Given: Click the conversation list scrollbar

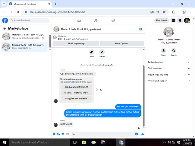Looking at the screenshot, I should click(50, 41).
